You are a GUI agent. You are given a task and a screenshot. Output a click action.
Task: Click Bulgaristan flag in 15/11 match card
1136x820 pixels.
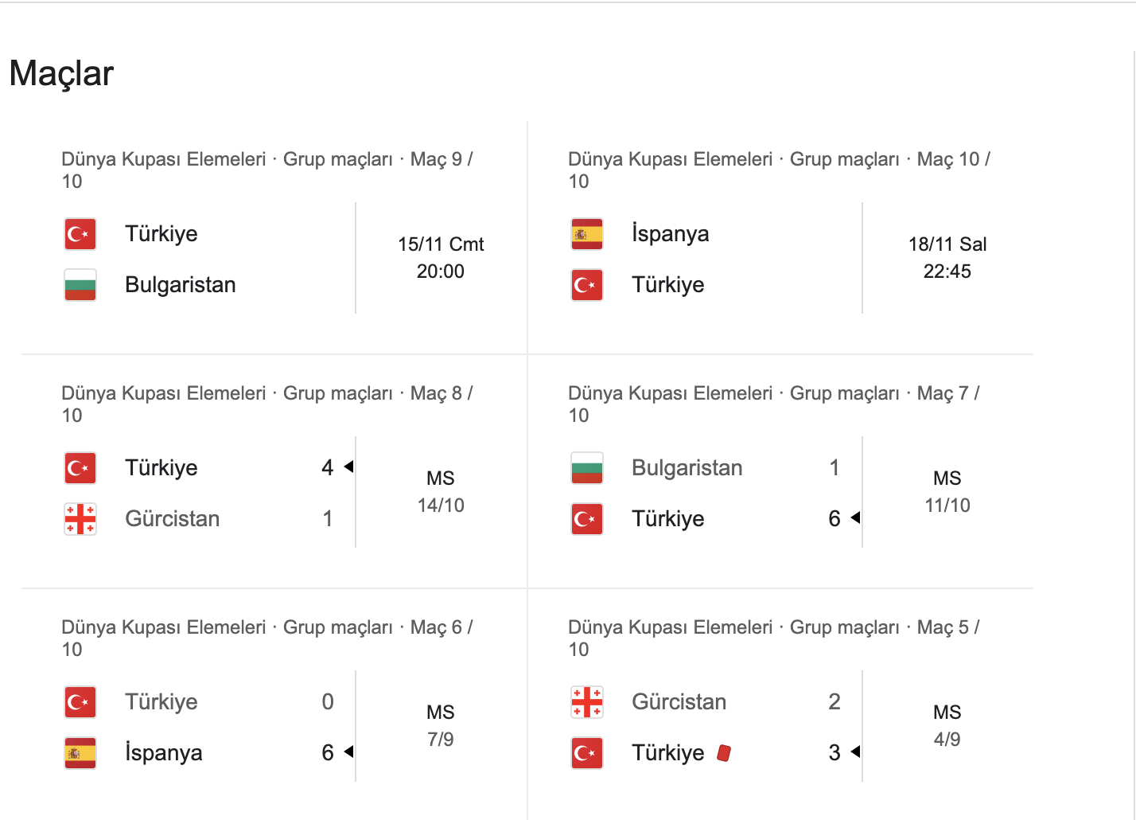tap(80, 285)
